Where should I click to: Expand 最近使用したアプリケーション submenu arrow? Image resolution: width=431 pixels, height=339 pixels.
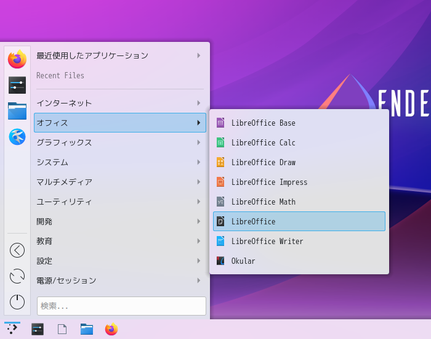coord(199,55)
